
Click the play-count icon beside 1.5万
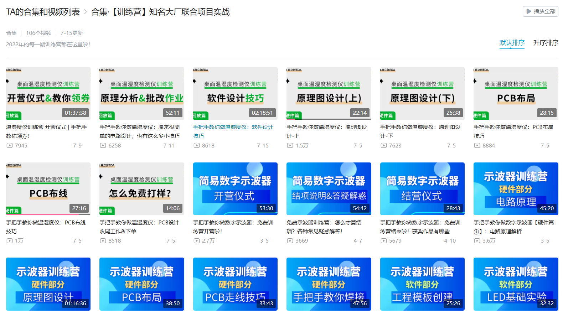pyautogui.click(x=290, y=145)
